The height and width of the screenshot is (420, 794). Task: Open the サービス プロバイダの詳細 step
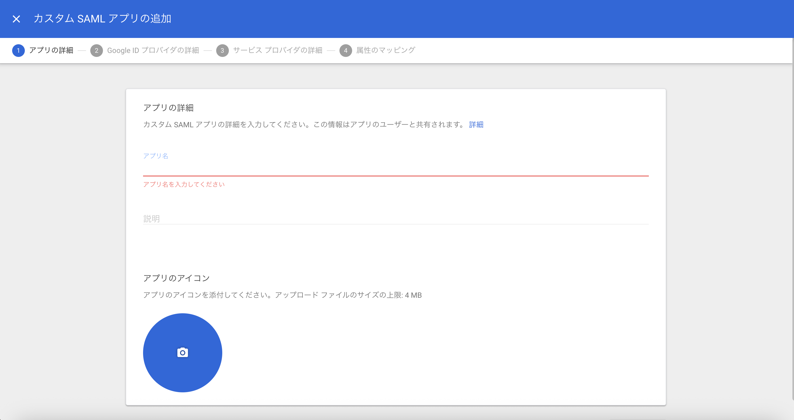click(277, 50)
